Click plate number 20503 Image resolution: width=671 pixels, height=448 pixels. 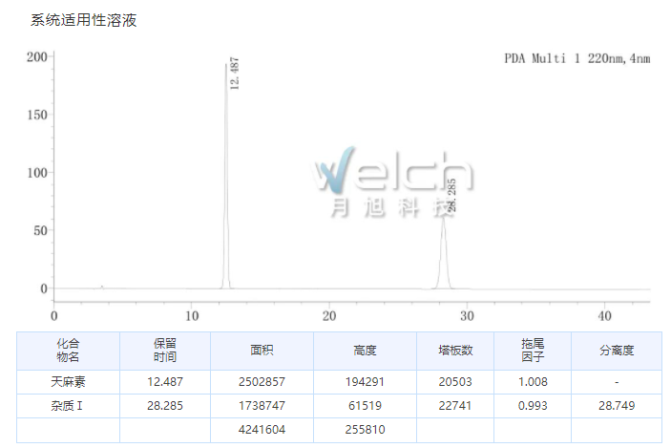tap(455, 382)
